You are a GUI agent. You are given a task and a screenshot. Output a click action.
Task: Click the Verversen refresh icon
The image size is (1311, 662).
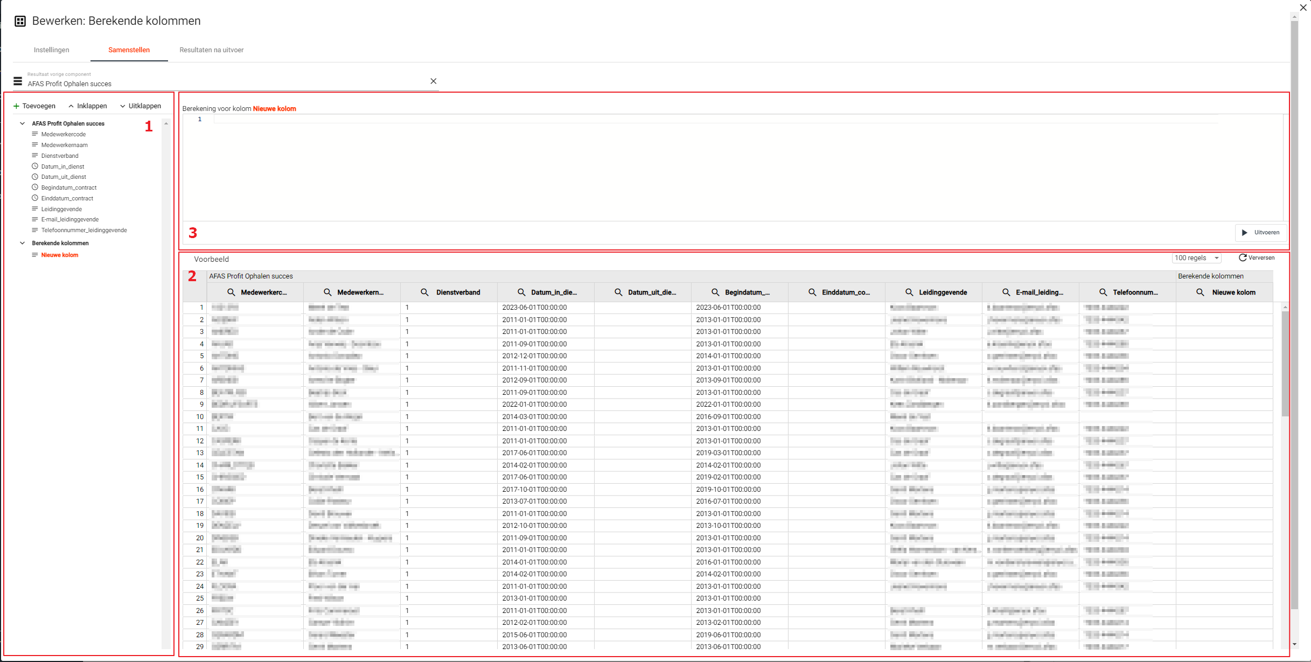pyautogui.click(x=1243, y=258)
